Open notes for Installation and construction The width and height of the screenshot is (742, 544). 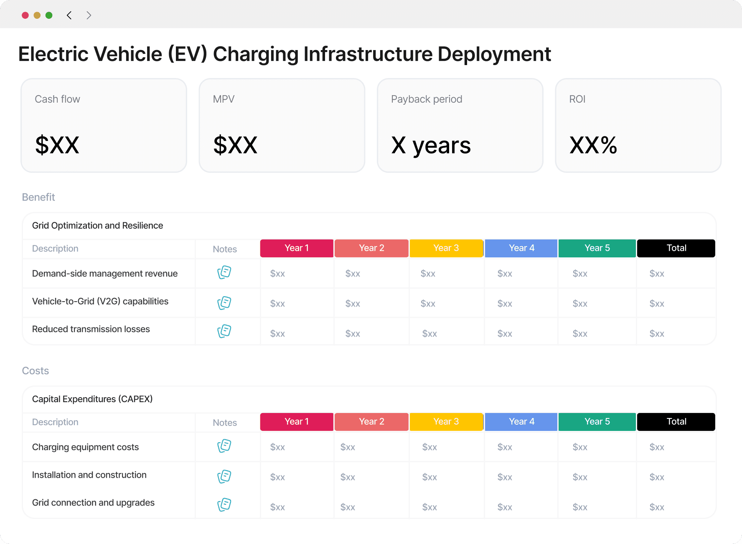(224, 476)
